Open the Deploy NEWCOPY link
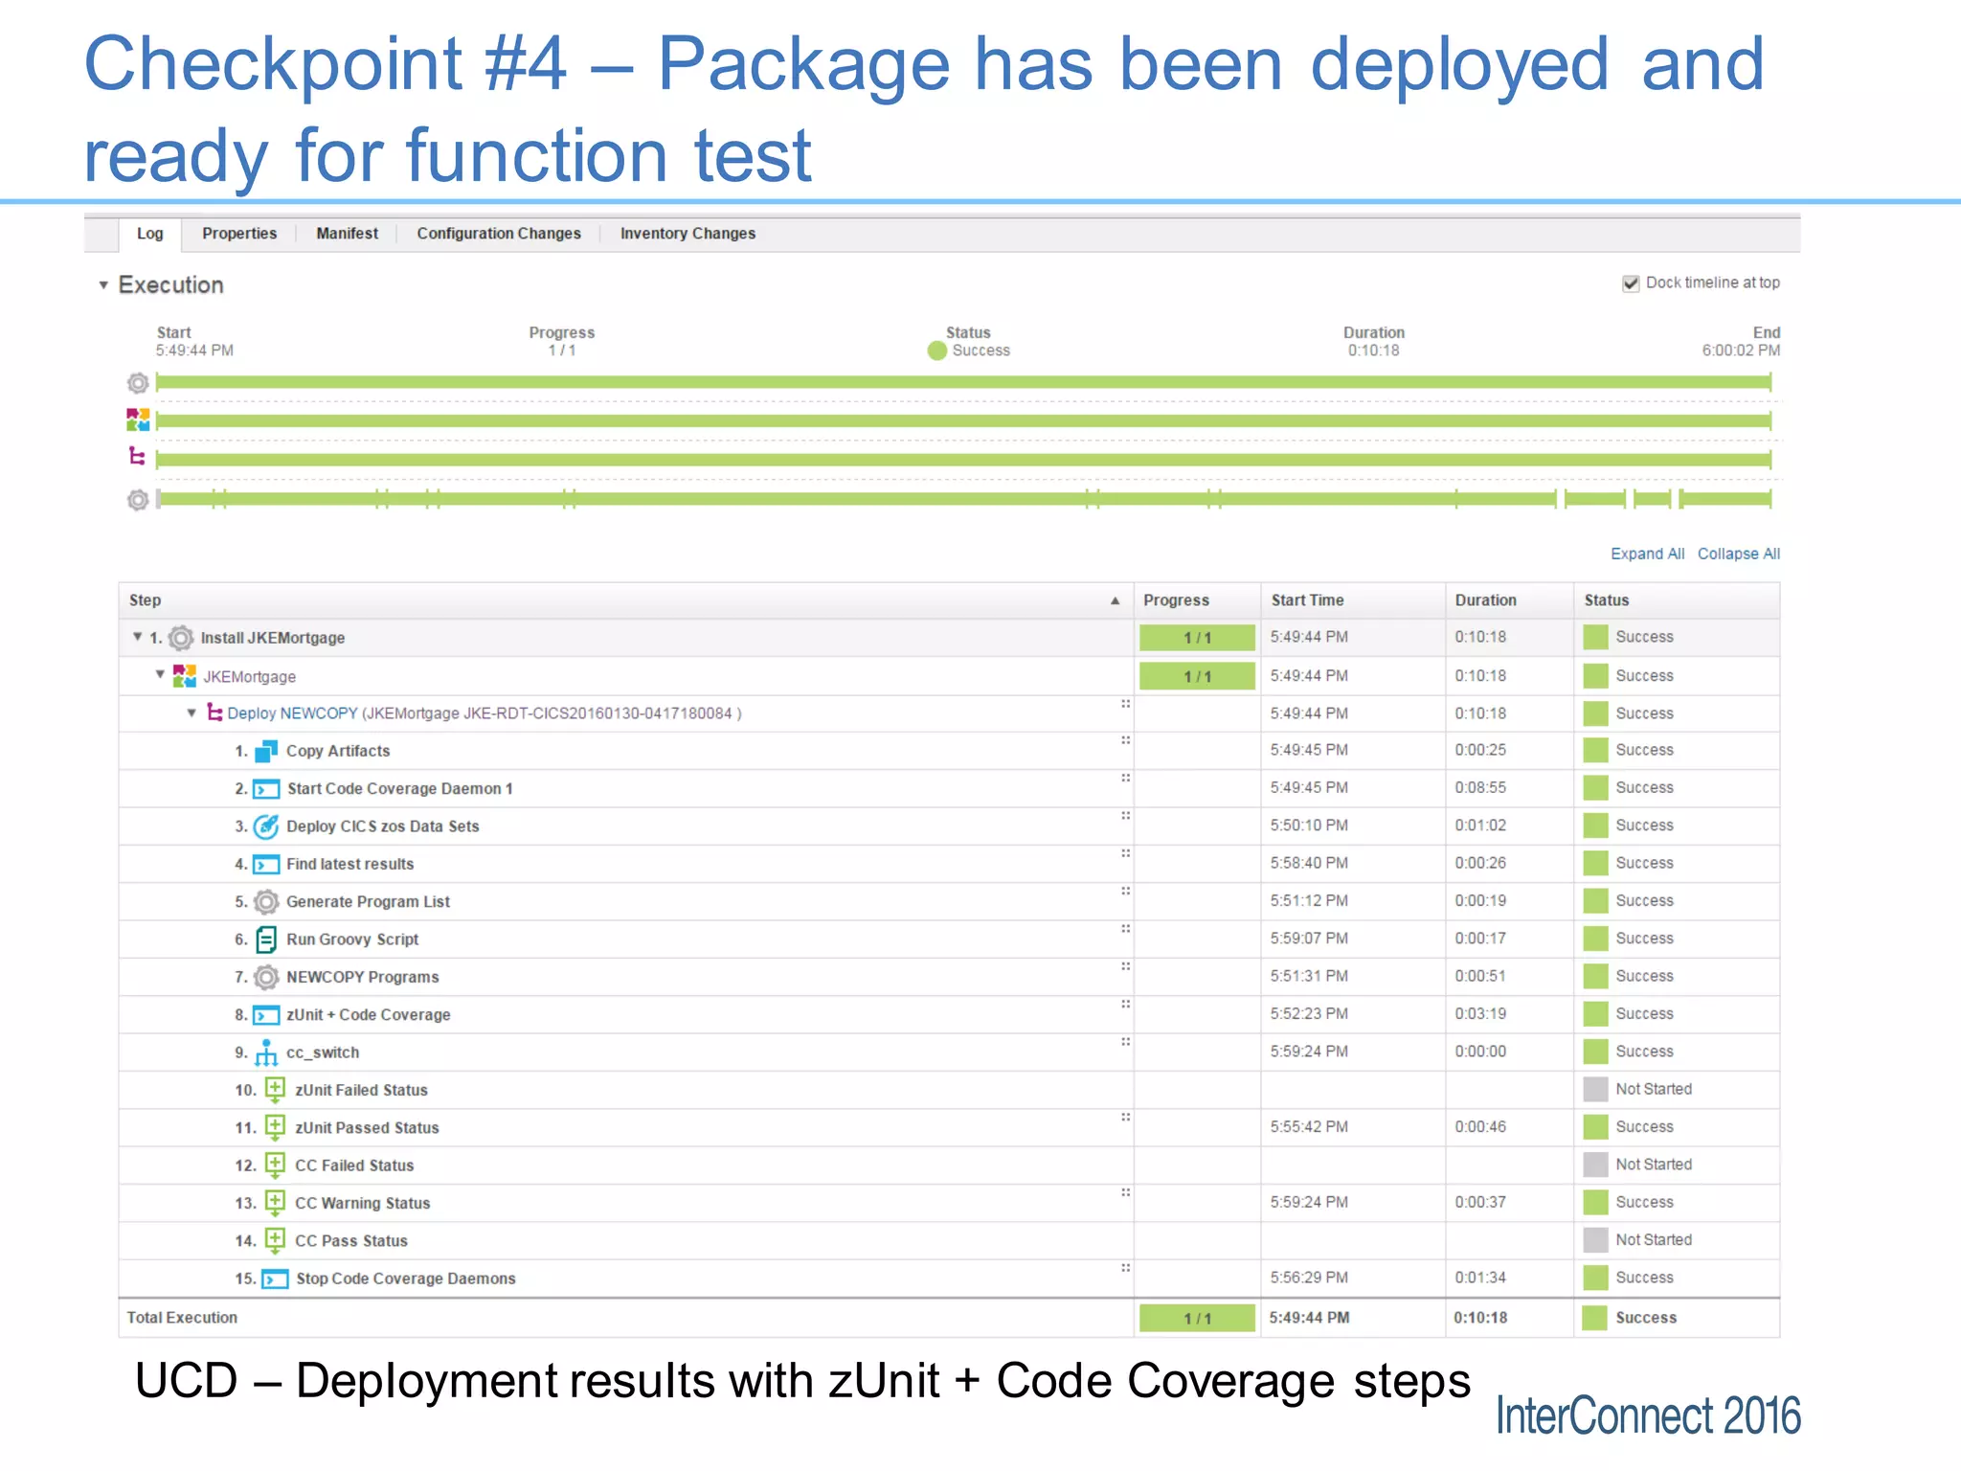The height and width of the screenshot is (1471, 1961). pyautogui.click(x=292, y=713)
